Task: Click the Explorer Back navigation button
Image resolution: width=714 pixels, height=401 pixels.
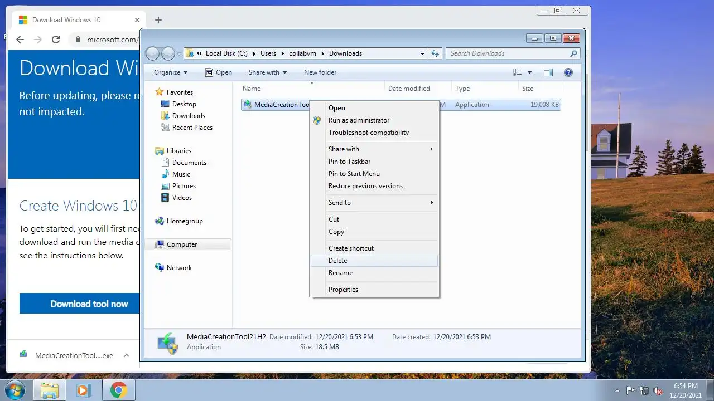Action: point(153,53)
